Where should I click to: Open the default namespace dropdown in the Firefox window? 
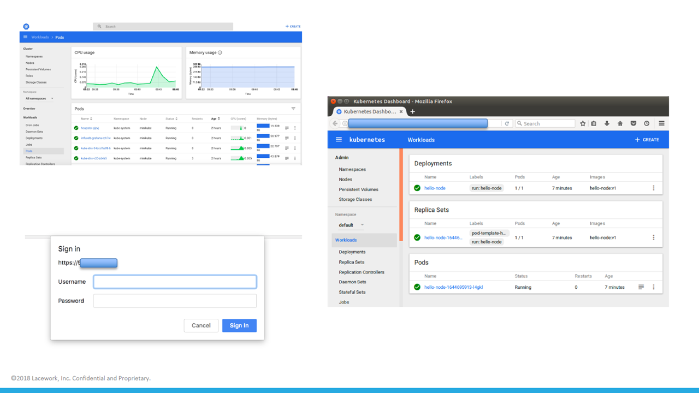click(x=351, y=225)
